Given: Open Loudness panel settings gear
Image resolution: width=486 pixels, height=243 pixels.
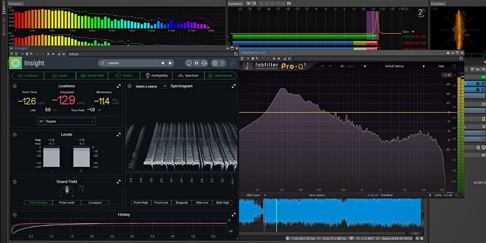Looking at the screenshot, I should click(x=15, y=86).
